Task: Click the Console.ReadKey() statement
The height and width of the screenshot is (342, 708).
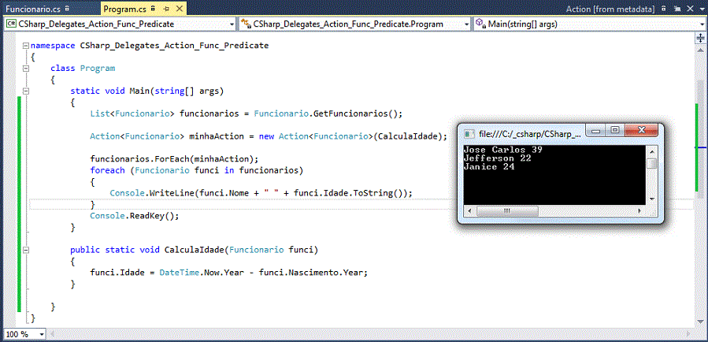Action: point(135,216)
